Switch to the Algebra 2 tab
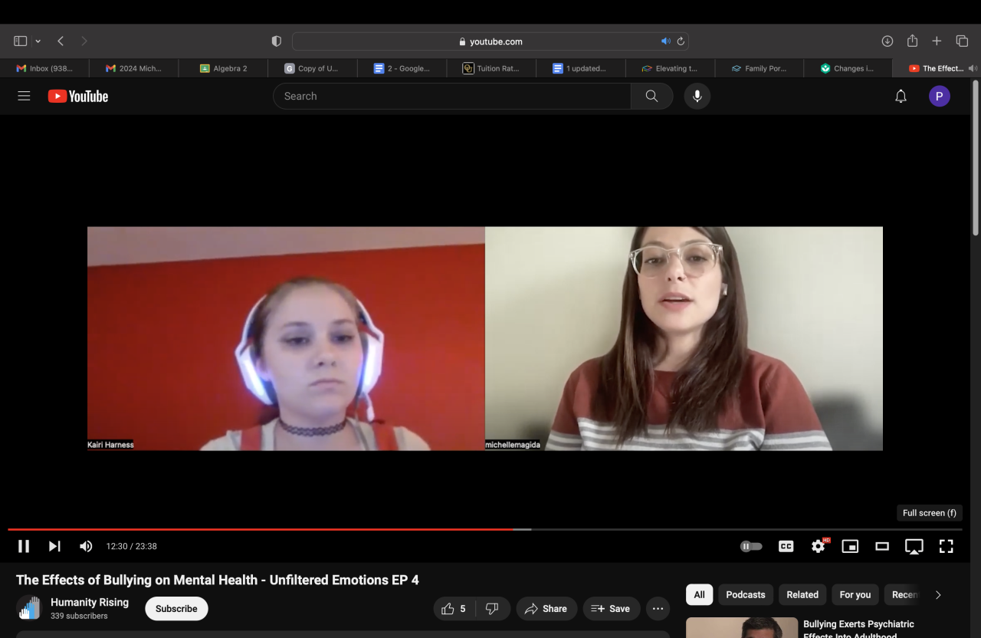981x638 pixels. [x=223, y=68]
